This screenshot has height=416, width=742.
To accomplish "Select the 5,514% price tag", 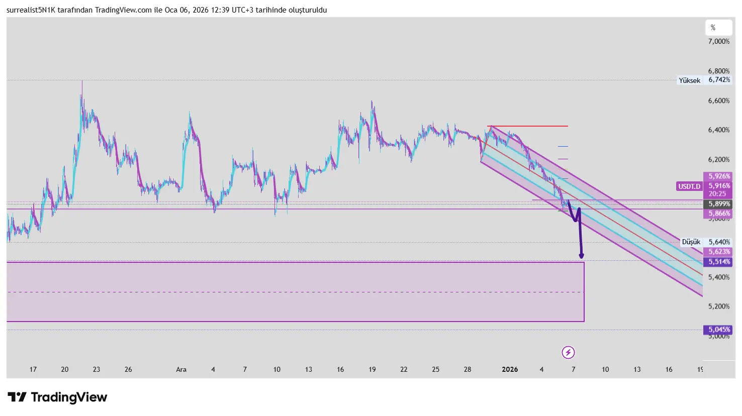I will [x=719, y=262].
